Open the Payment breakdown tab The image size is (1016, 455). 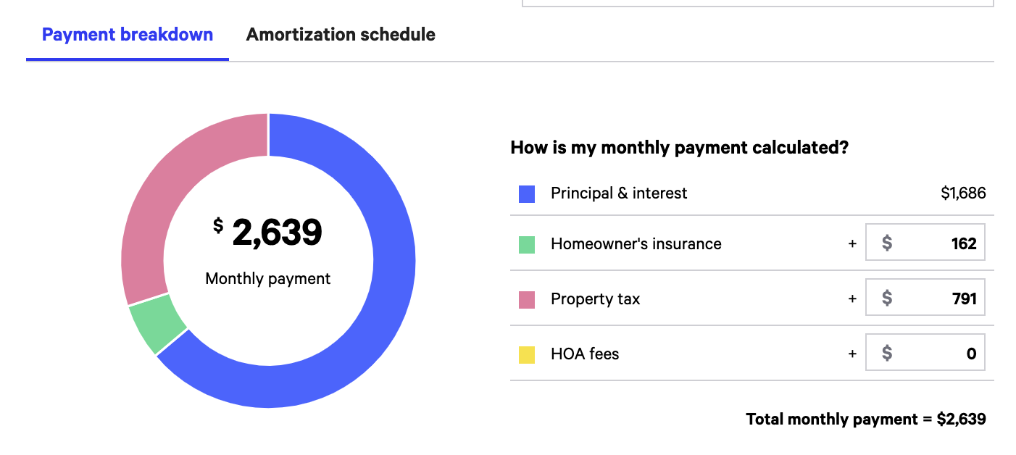(128, 34)
